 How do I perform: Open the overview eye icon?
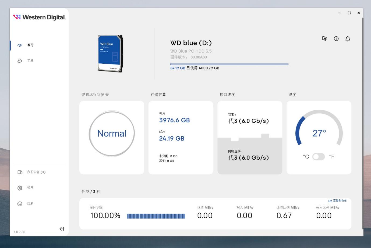point(20,45)
